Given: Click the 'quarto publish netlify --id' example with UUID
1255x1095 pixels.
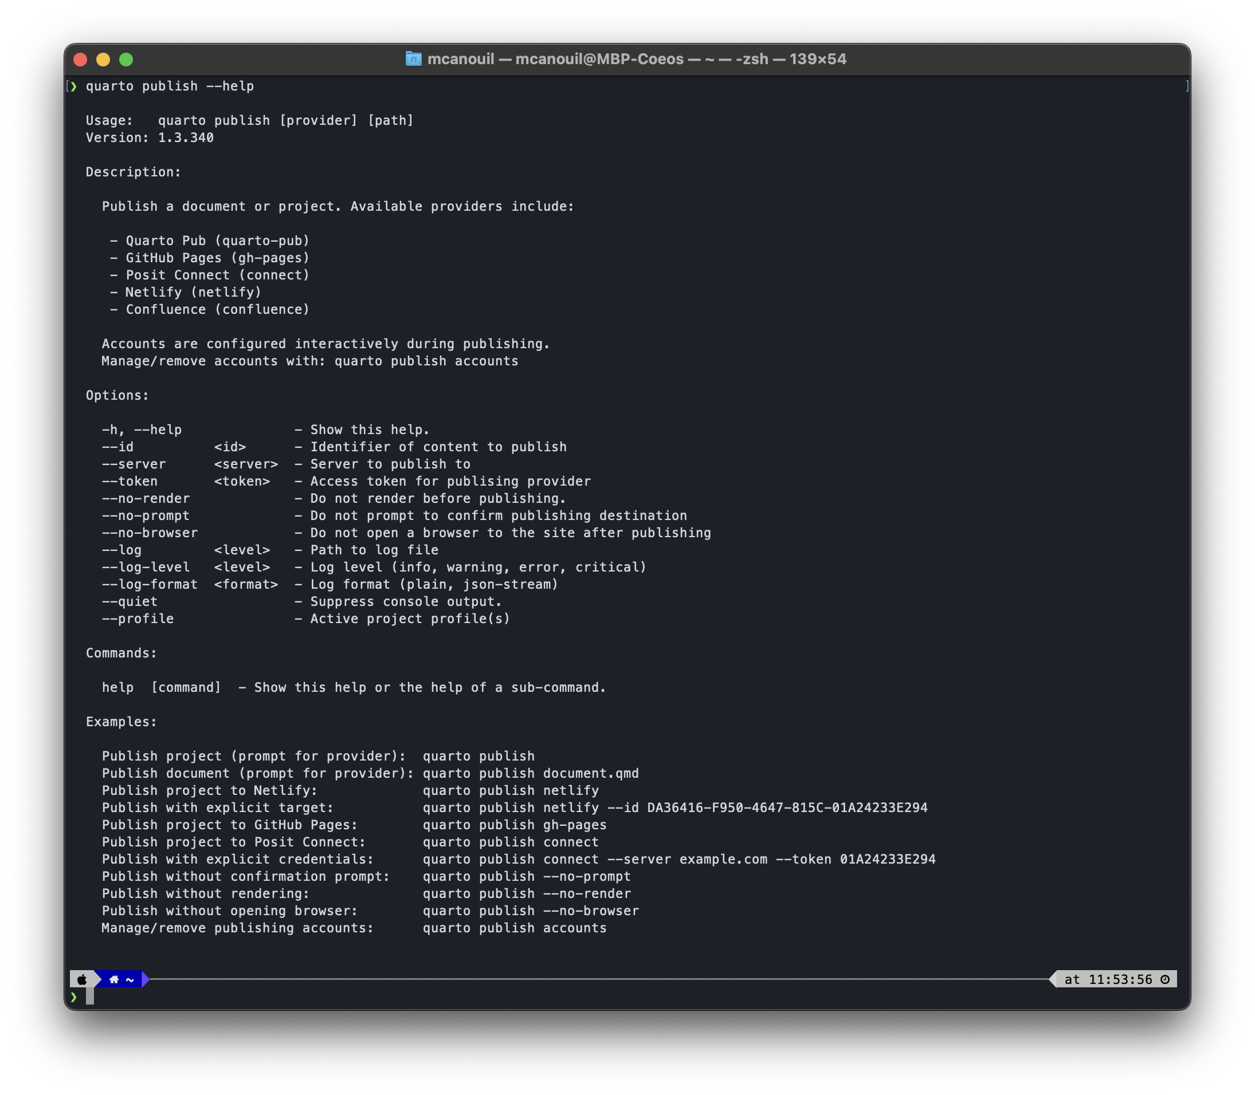Looking at the screenshot, I should click(676, 808).
